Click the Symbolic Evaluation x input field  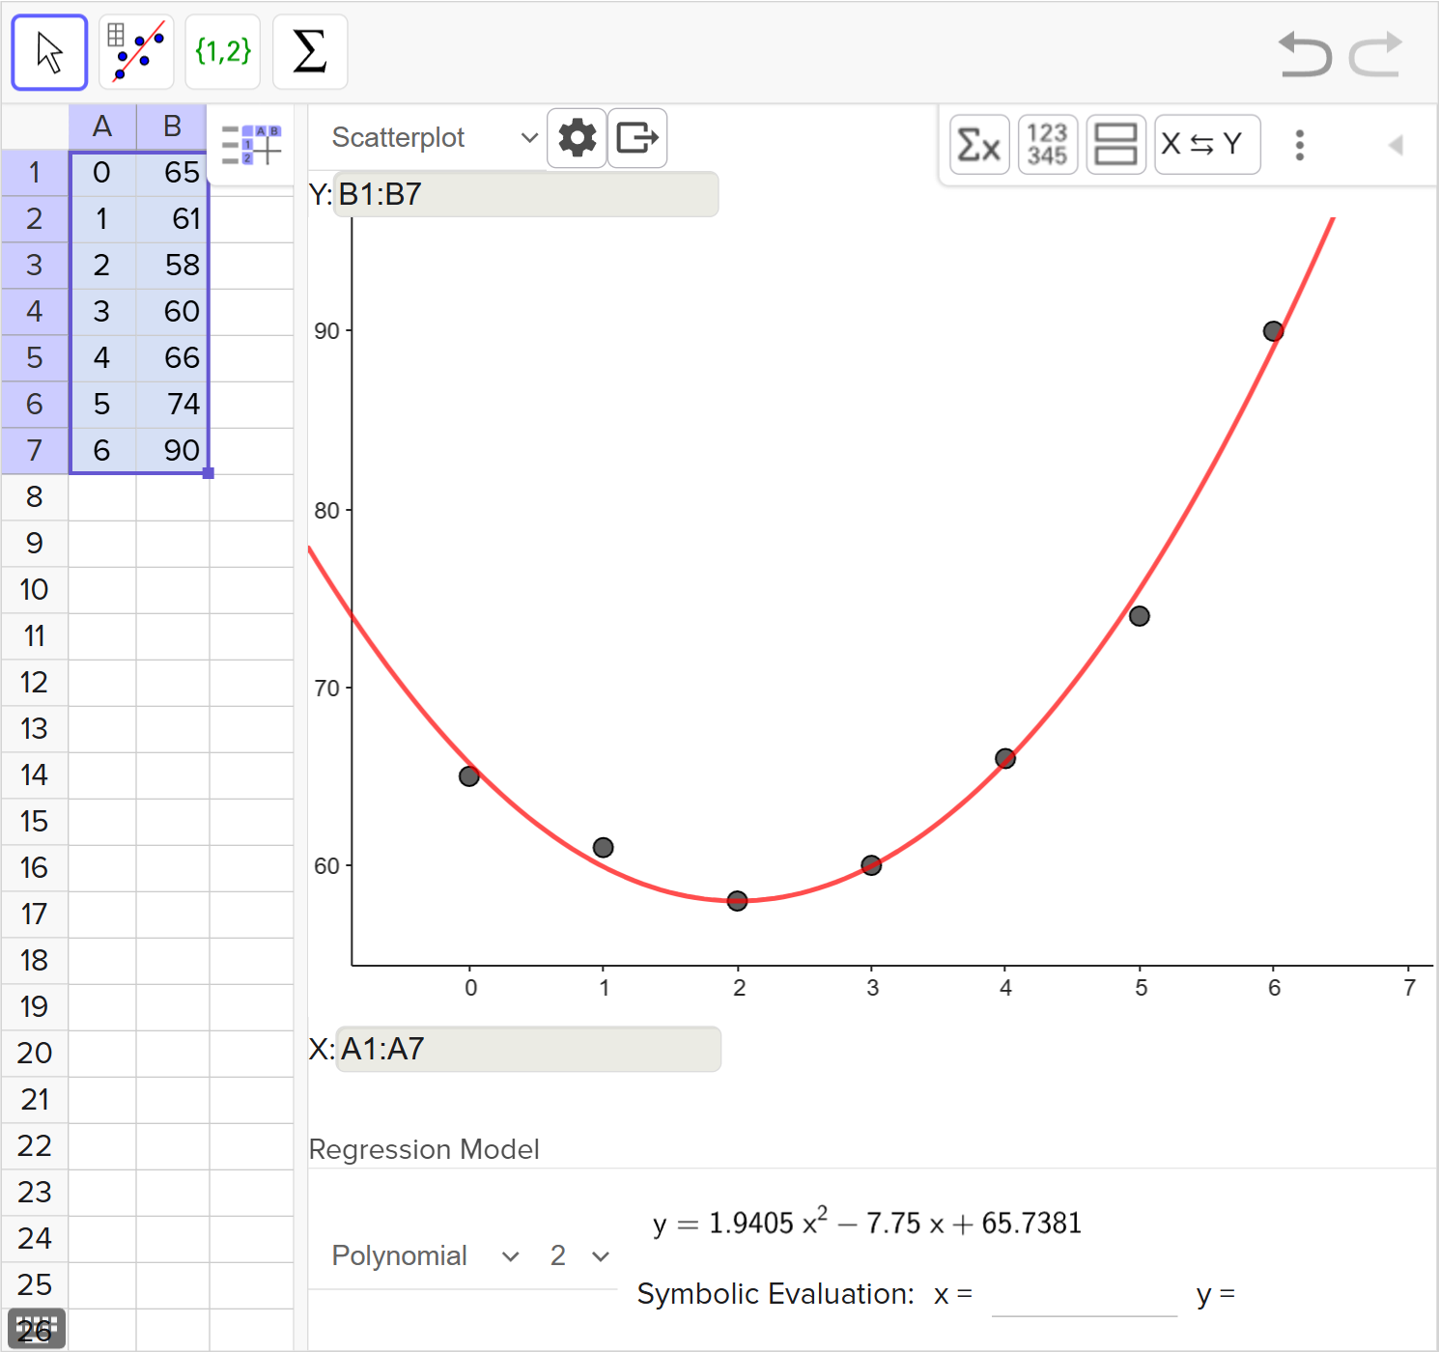click(1085, 1296)
